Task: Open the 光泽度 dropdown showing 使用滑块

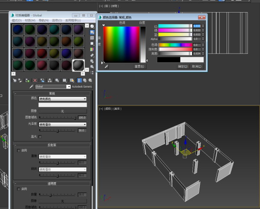Action: tap(62, 124)
